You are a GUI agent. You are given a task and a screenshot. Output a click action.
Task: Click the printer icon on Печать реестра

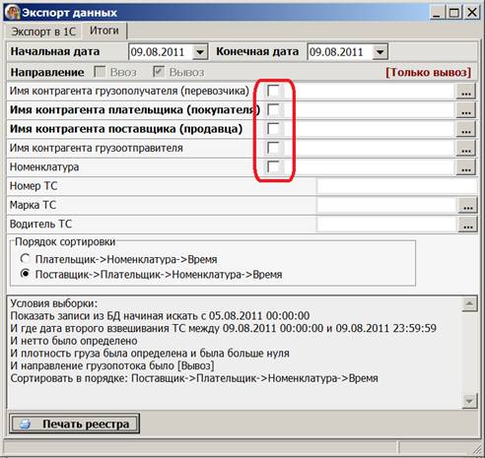click(25, 424)
